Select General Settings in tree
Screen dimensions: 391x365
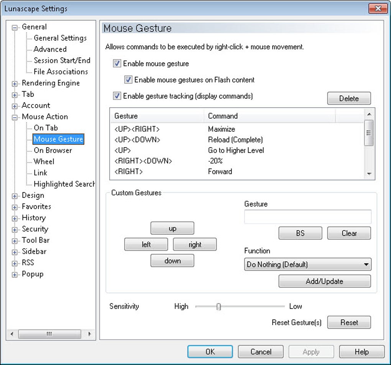point(60,38)
